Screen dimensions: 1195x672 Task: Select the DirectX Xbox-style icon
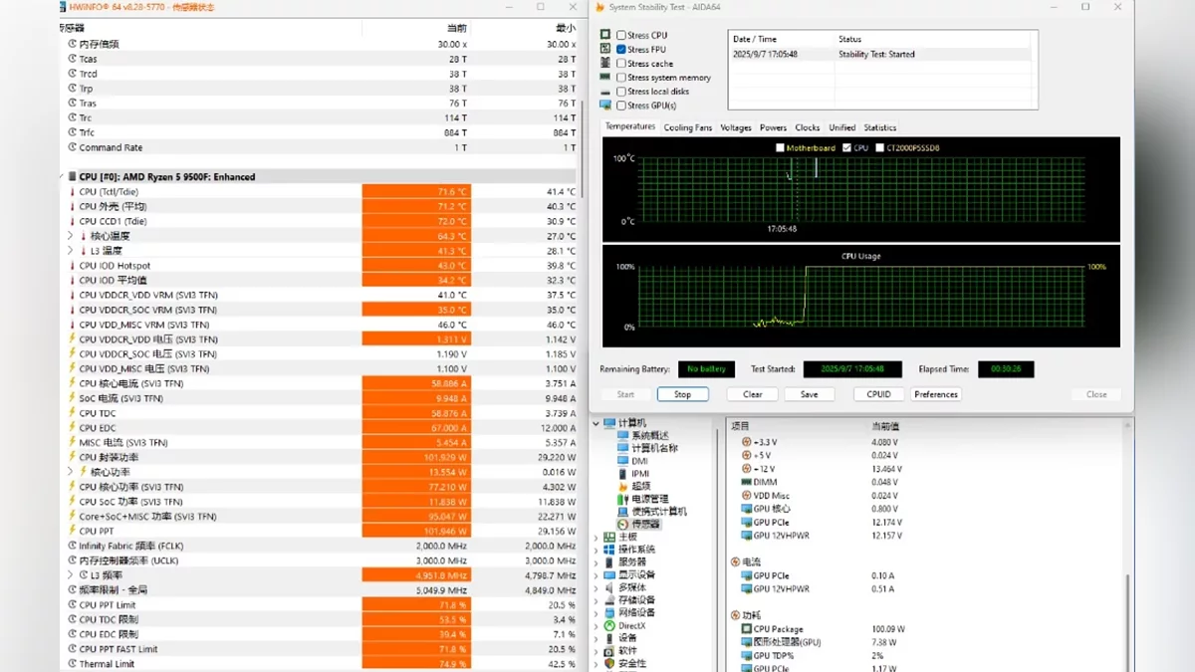pyautogui.click(x=609, y=625)
